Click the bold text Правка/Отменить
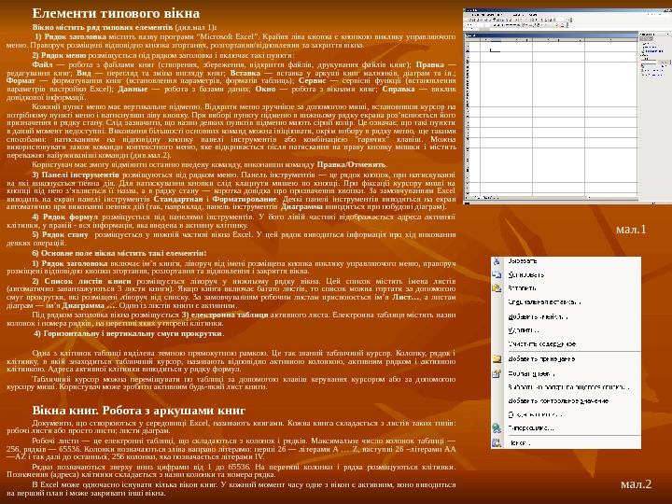 pos(352,164)
